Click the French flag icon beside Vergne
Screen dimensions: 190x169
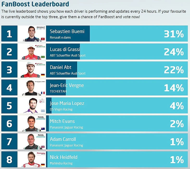coord(43,93)
